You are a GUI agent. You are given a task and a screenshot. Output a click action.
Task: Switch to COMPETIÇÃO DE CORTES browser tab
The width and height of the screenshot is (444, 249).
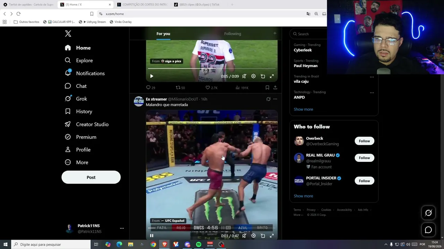(142, 4)
